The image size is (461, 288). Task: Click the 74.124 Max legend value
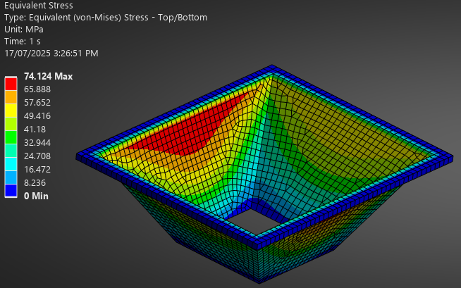[48, 76]
